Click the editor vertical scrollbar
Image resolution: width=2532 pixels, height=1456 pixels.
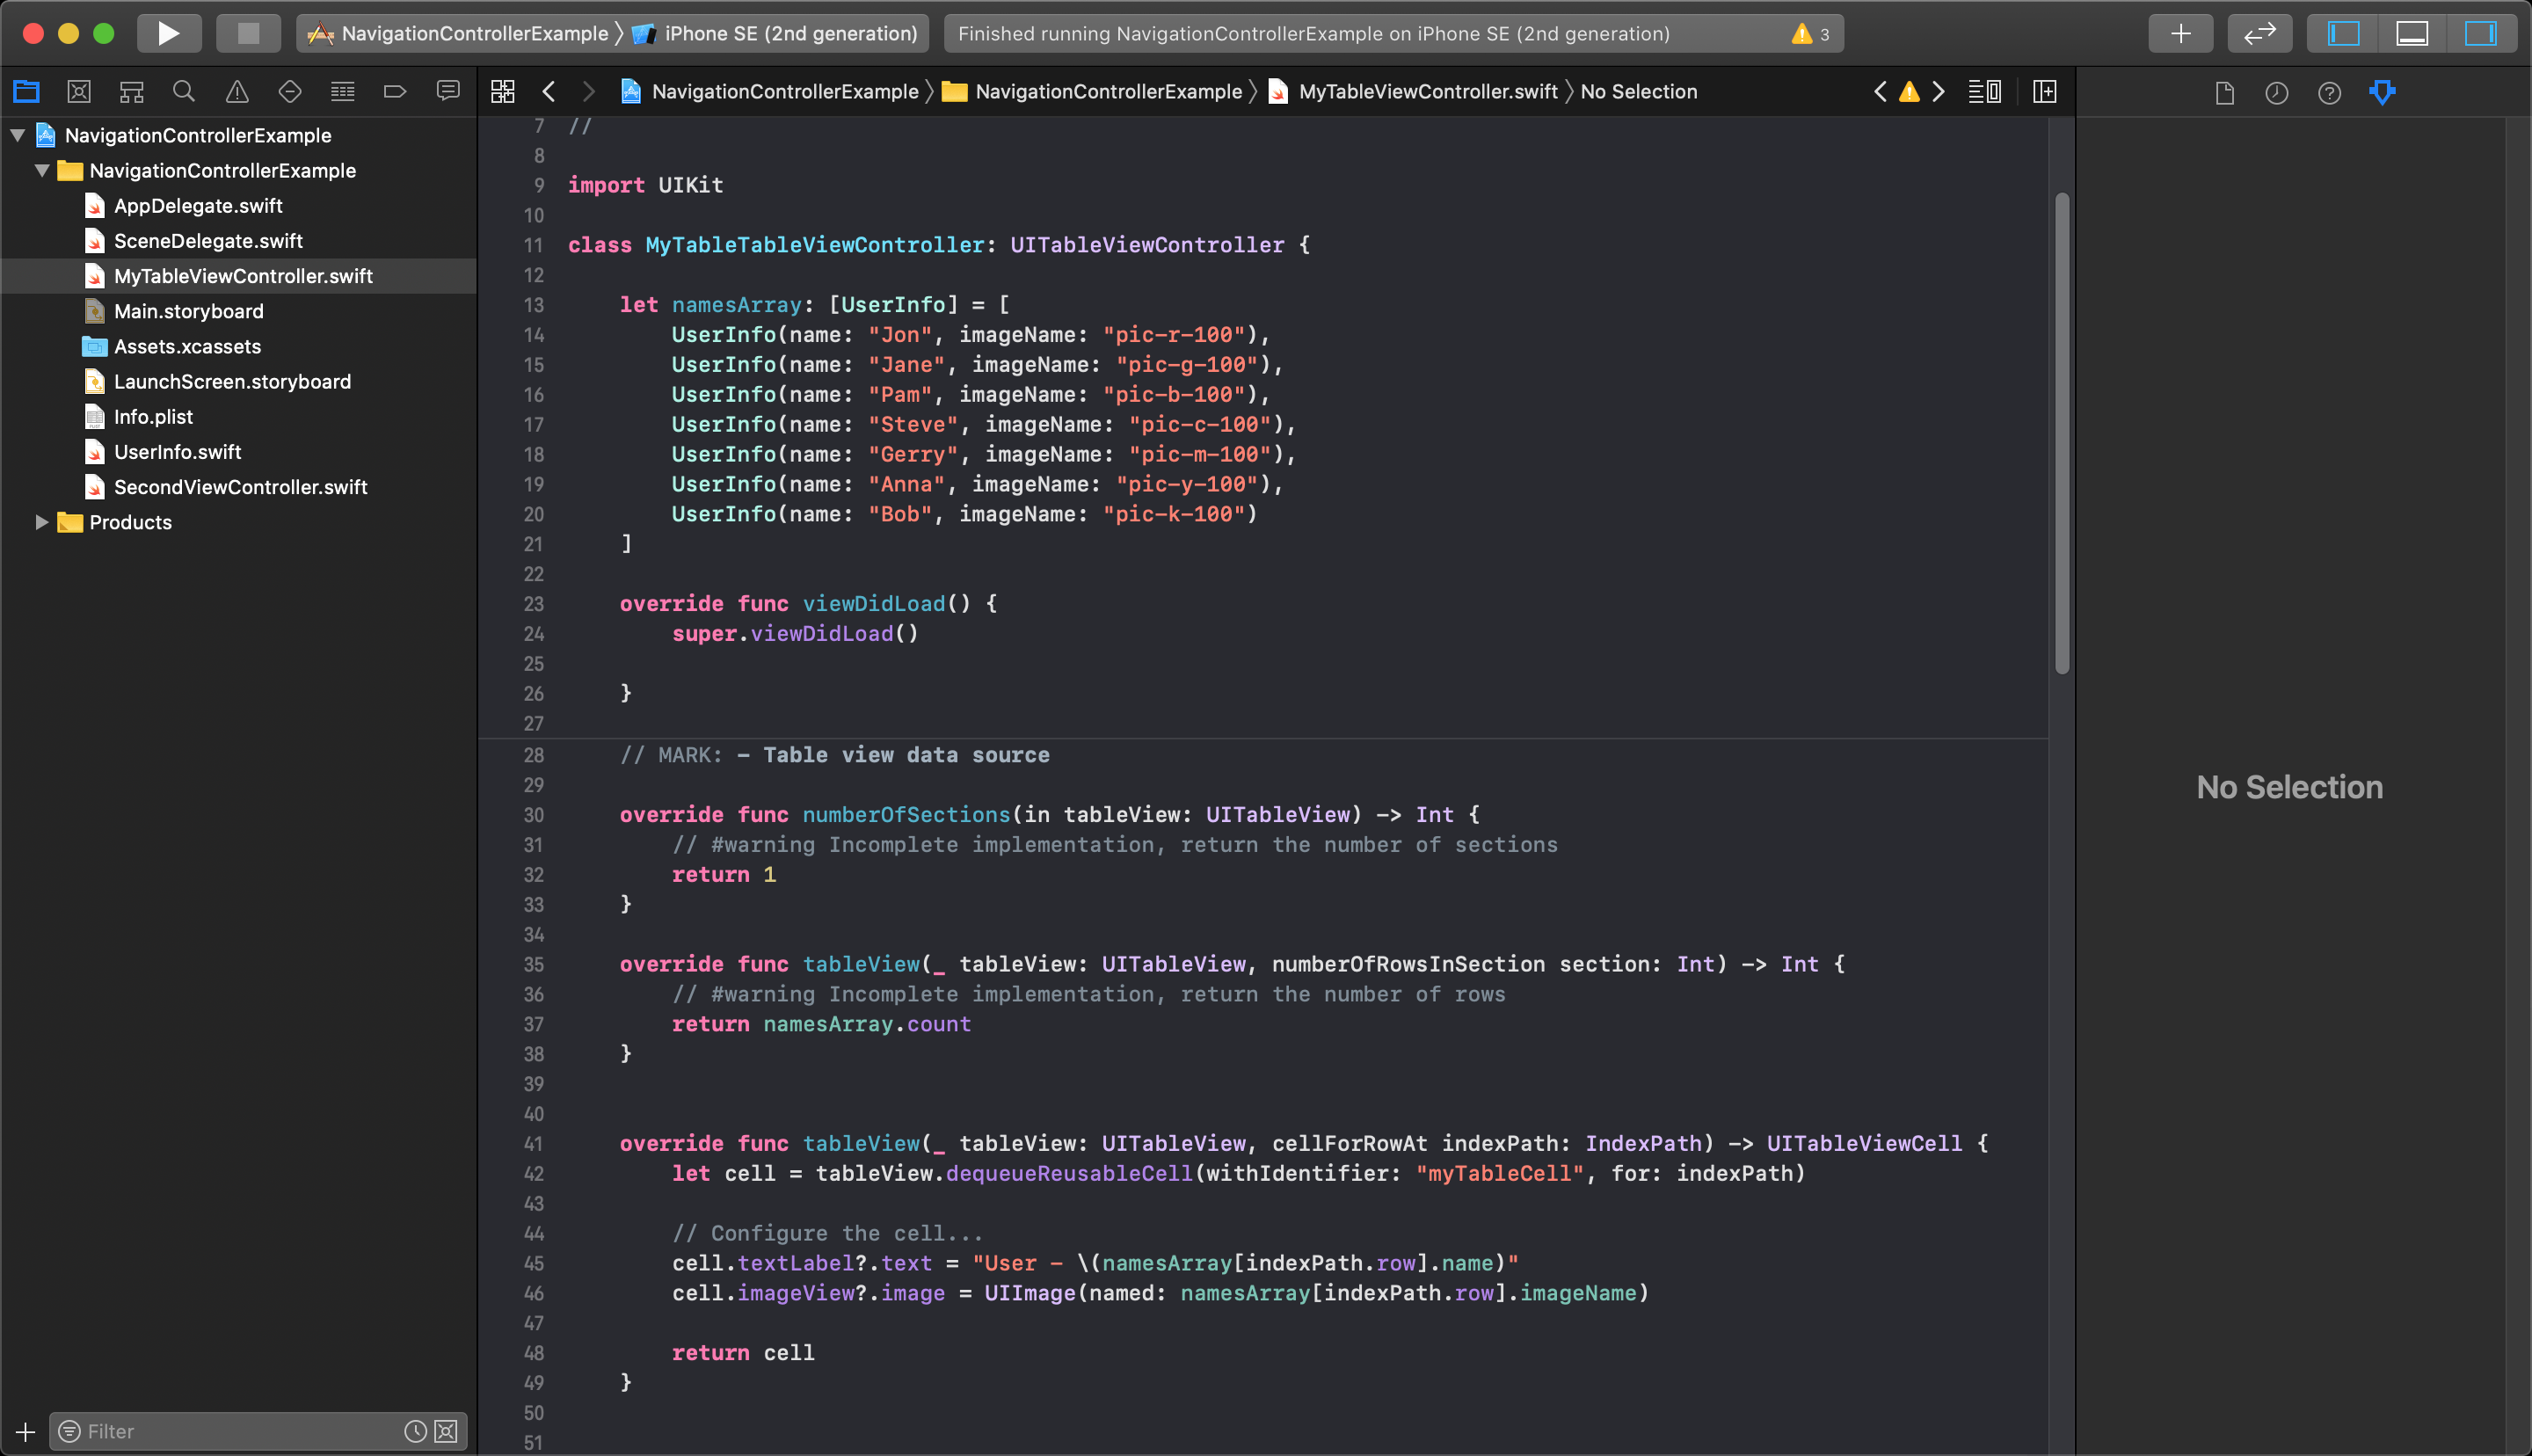2061,433
